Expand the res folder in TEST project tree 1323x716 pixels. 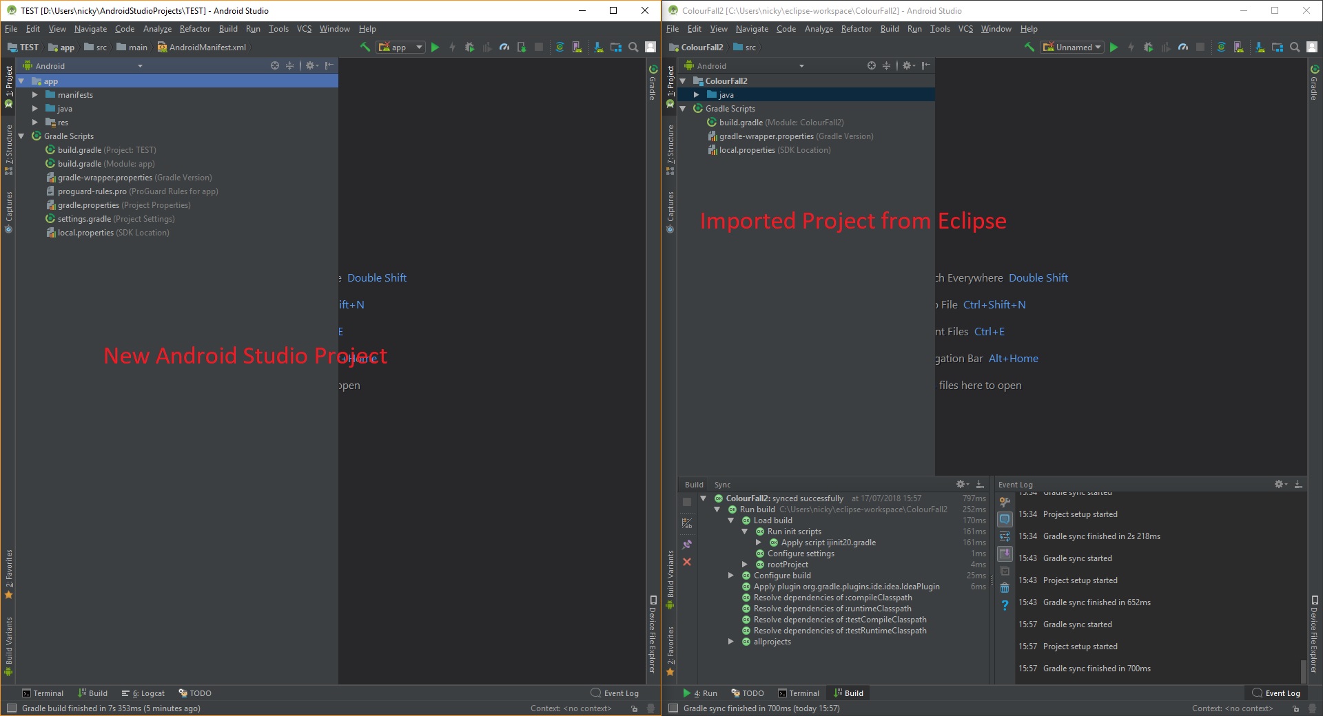click(35, 123)
